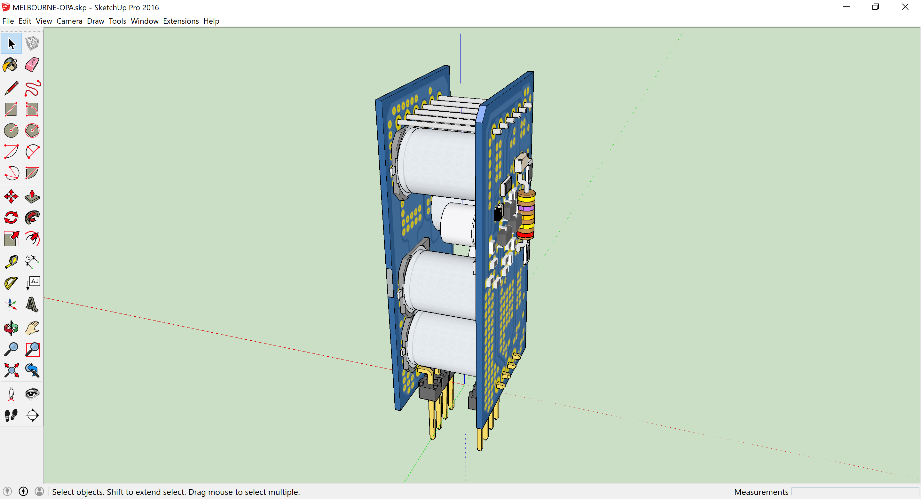Activate the Section Plane tool
The width and height of the screenshot is (921, 499).
(32, 415)
